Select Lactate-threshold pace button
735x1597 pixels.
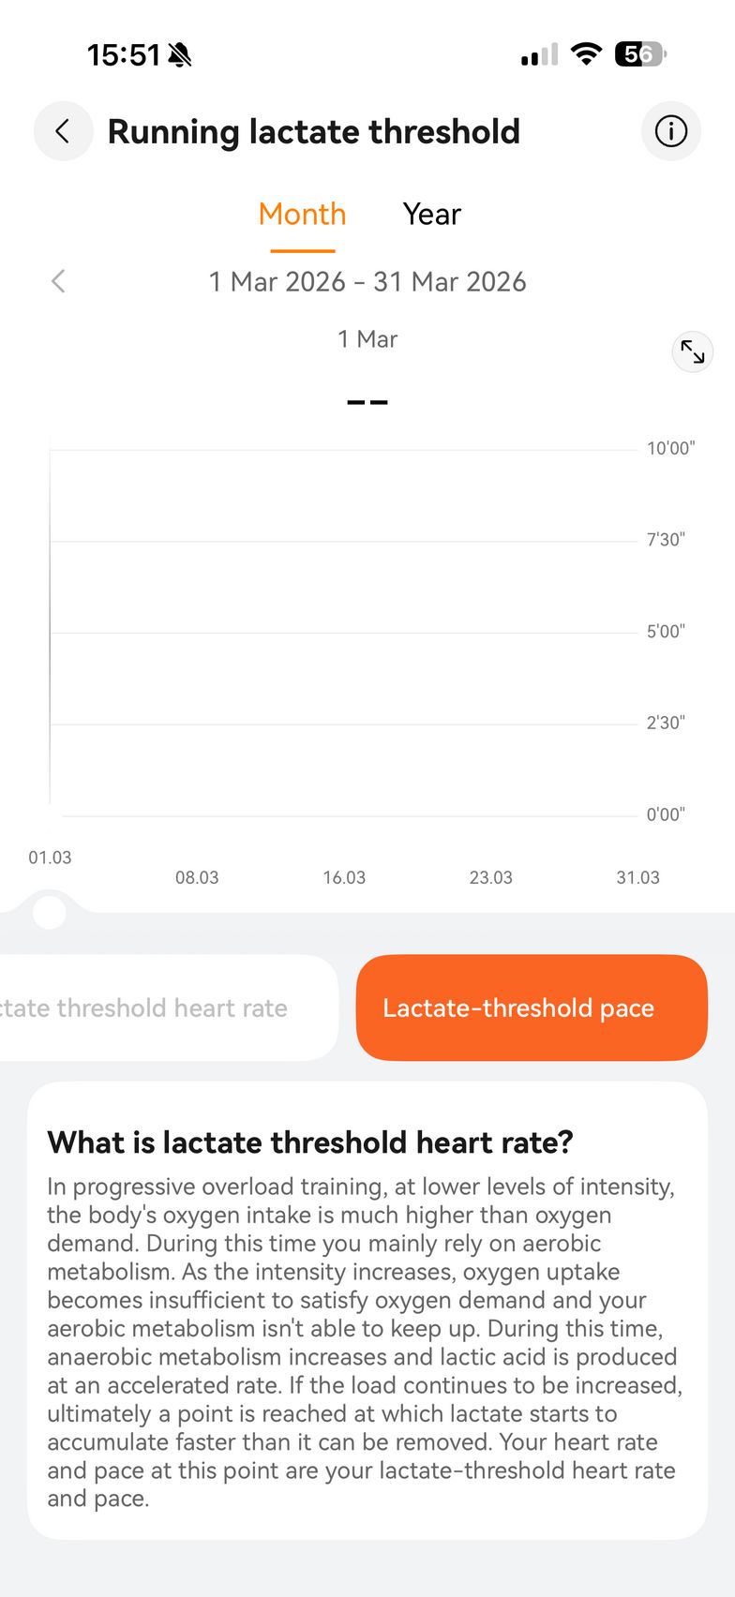tap(532, 1007)
